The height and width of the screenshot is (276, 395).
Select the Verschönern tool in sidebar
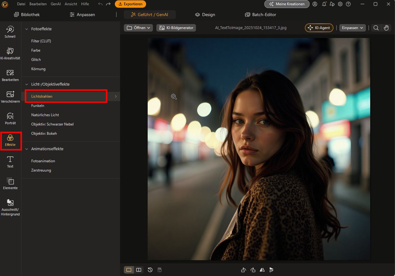coord(10,97)
